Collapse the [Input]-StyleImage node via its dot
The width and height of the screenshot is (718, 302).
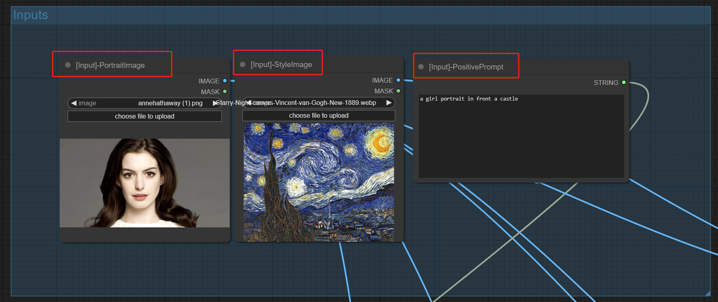tap(242, 64)
